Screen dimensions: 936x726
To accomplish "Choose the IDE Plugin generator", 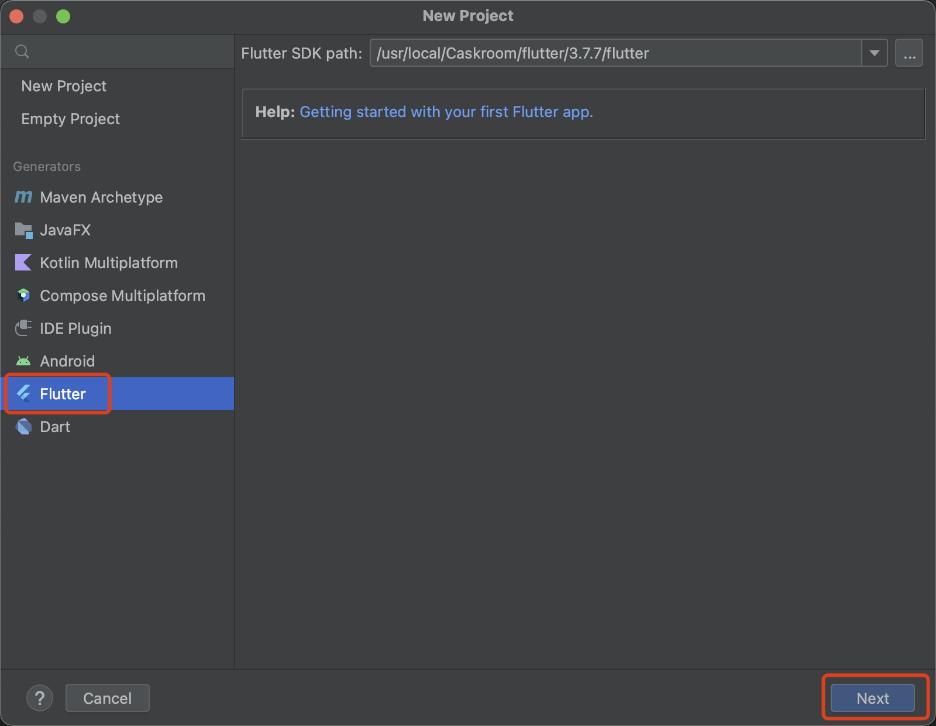I will 117,328.
